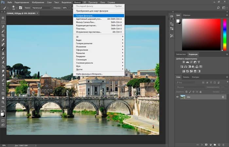Click the foreground swatch in Color panel
Image resolution: width=229 pixels, height=147 pixels.
point(178,21)
